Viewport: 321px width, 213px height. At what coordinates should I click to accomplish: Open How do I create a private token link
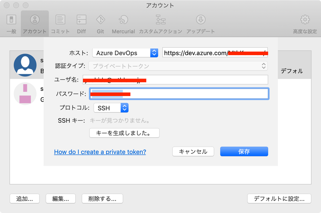(100, 152)
